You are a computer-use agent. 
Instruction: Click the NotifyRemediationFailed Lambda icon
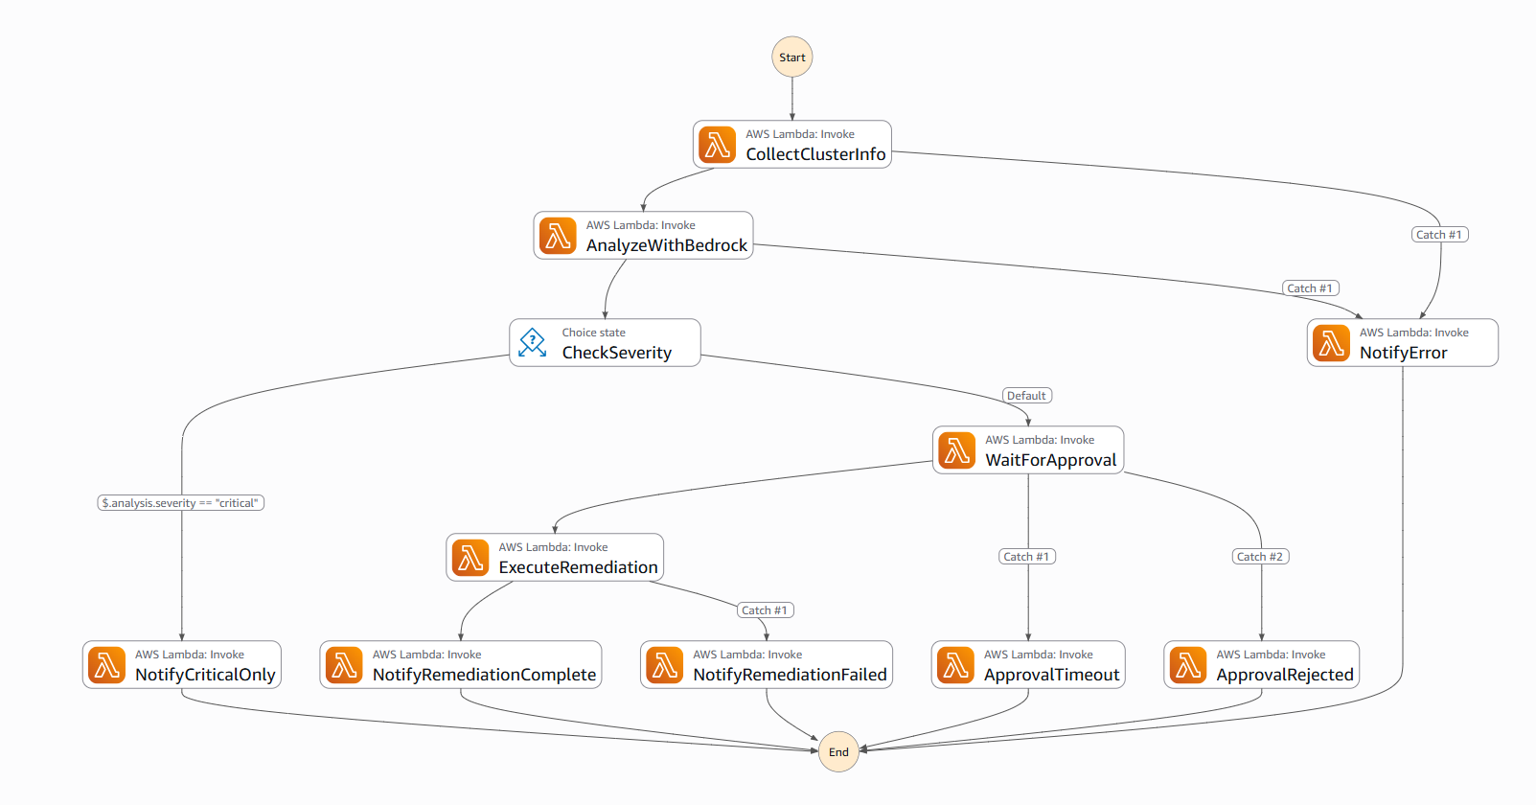(665, 665)
